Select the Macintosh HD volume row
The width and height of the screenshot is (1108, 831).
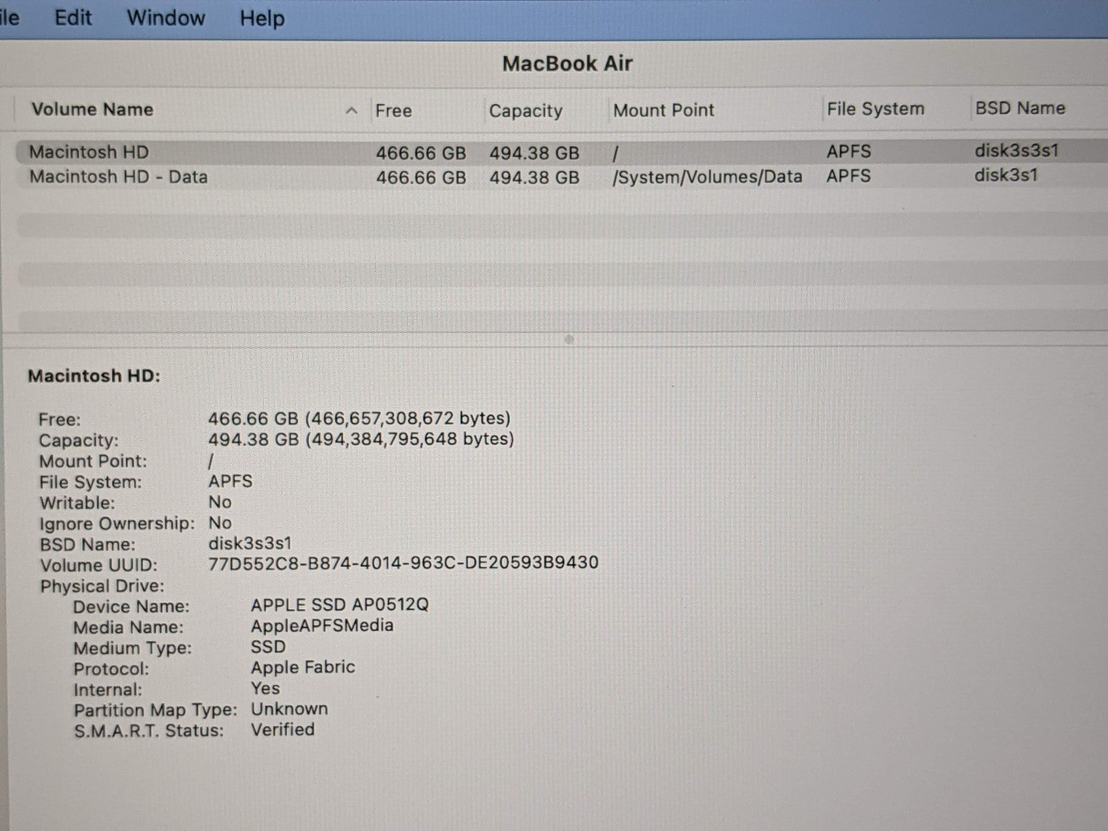click(89, 152)
